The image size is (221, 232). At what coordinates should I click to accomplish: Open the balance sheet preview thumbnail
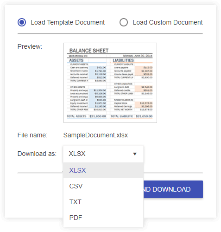(110, 83)
